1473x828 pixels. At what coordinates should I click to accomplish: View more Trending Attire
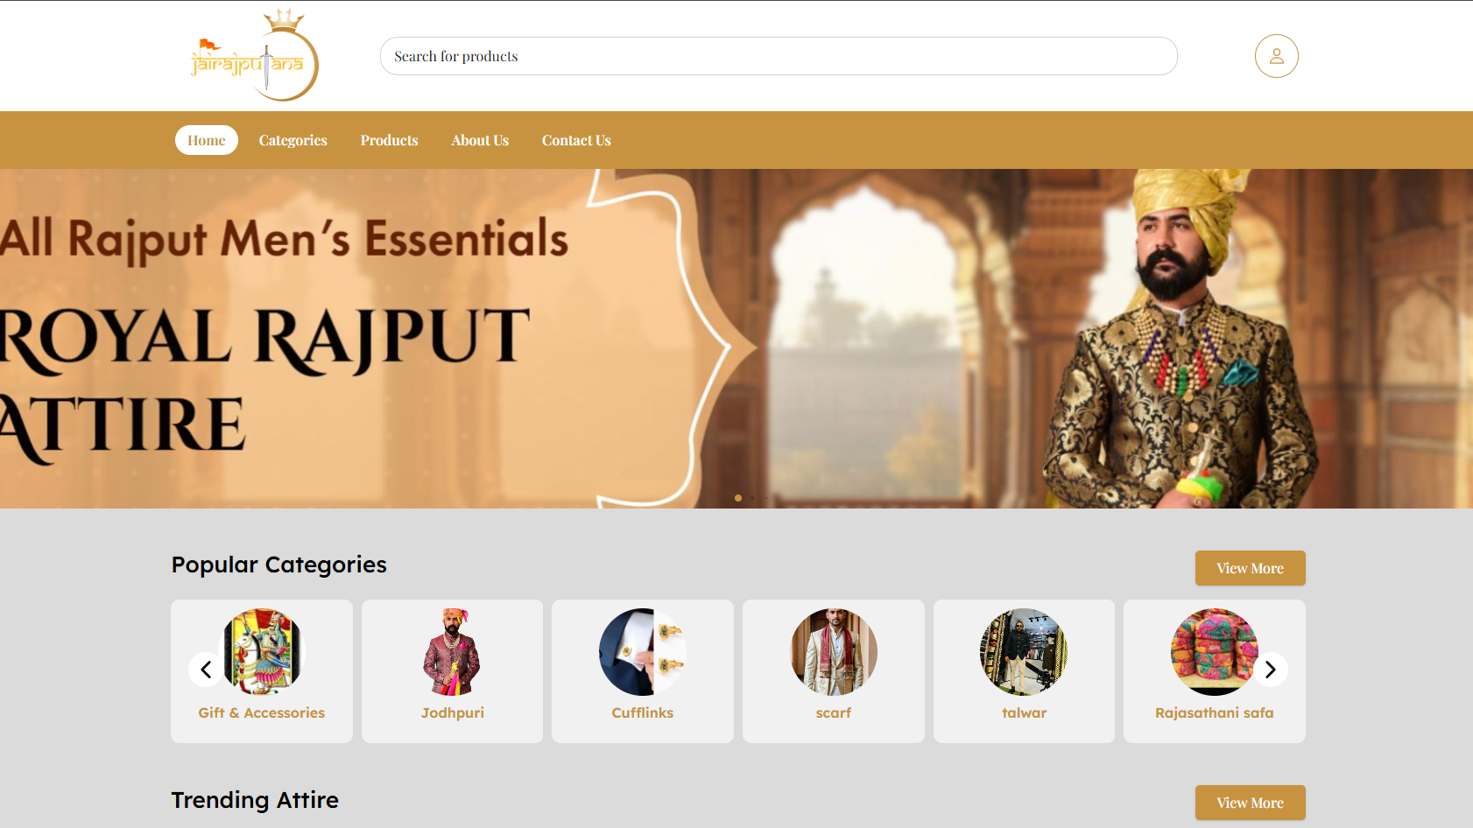click(1250, 803)
